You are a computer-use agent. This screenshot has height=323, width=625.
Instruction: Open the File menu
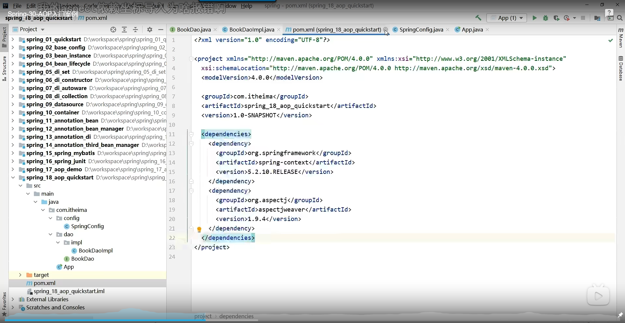coord(17,6)
